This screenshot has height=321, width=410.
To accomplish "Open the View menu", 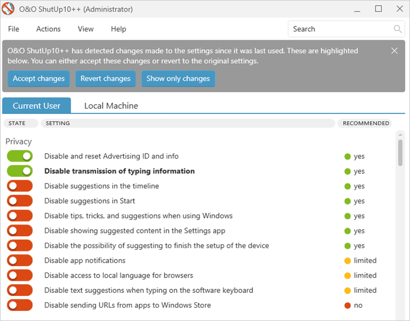I will [86, 29].
